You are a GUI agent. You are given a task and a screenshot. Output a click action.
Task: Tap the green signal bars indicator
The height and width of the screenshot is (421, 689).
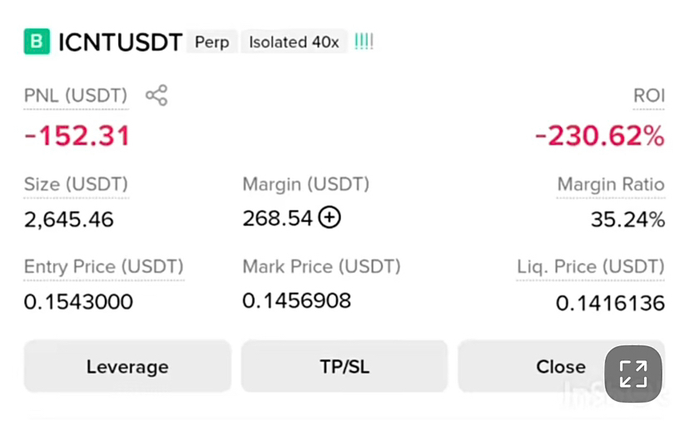(364, 42)
